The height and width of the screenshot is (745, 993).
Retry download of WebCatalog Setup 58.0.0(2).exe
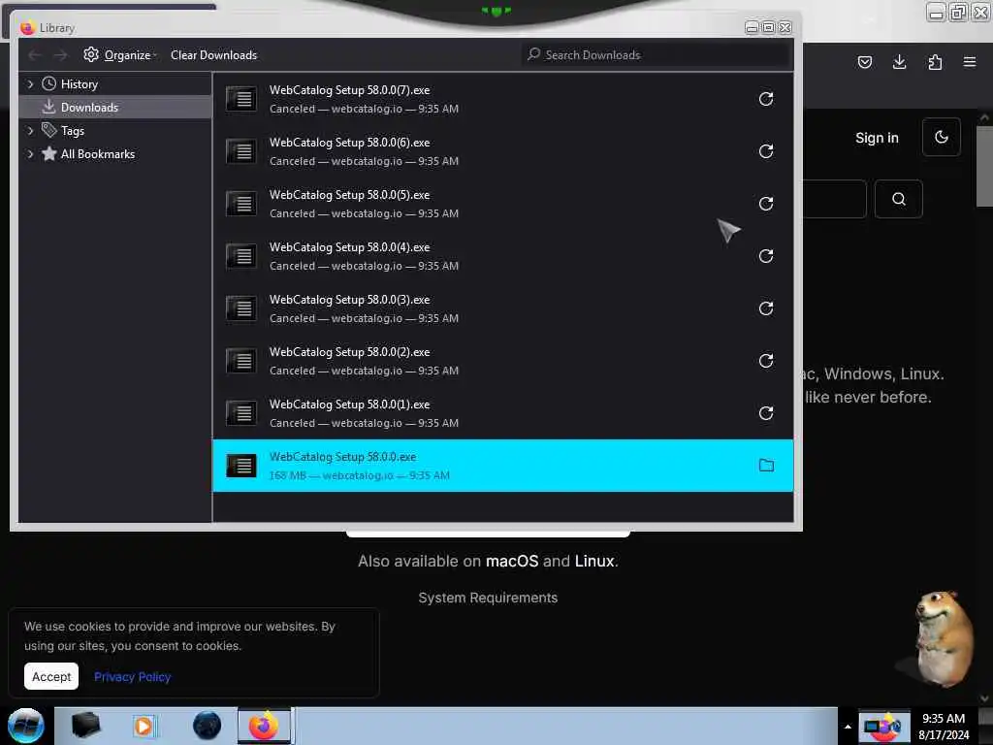(766, 361)
